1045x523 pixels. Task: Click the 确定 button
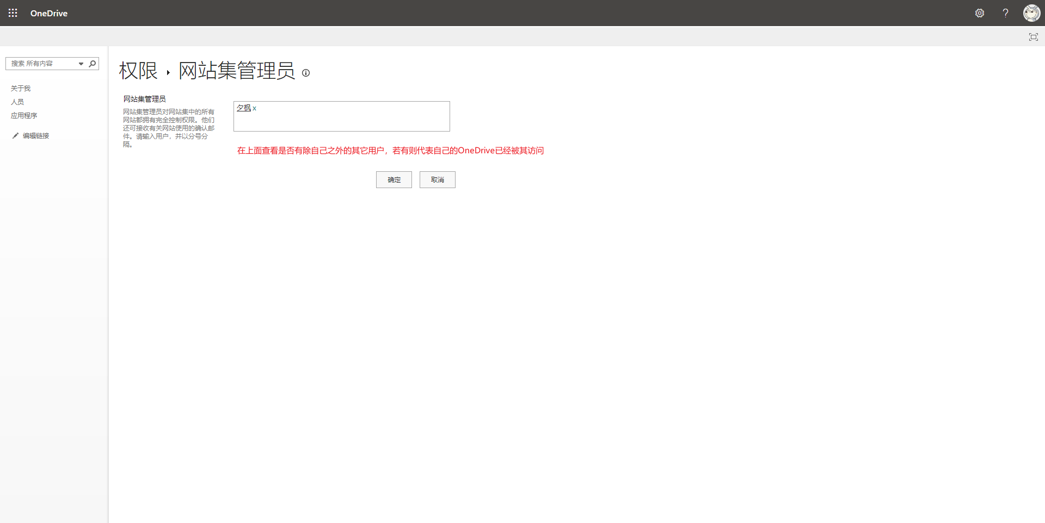coord(394,180)
